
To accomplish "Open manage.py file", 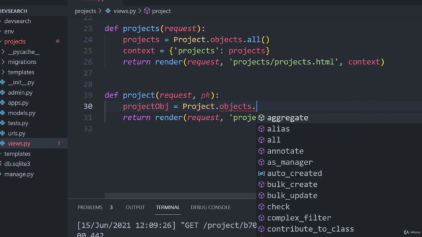I will [x=19, y=174].
